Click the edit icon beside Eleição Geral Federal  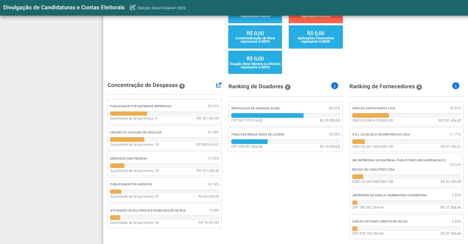pos(132,8)
